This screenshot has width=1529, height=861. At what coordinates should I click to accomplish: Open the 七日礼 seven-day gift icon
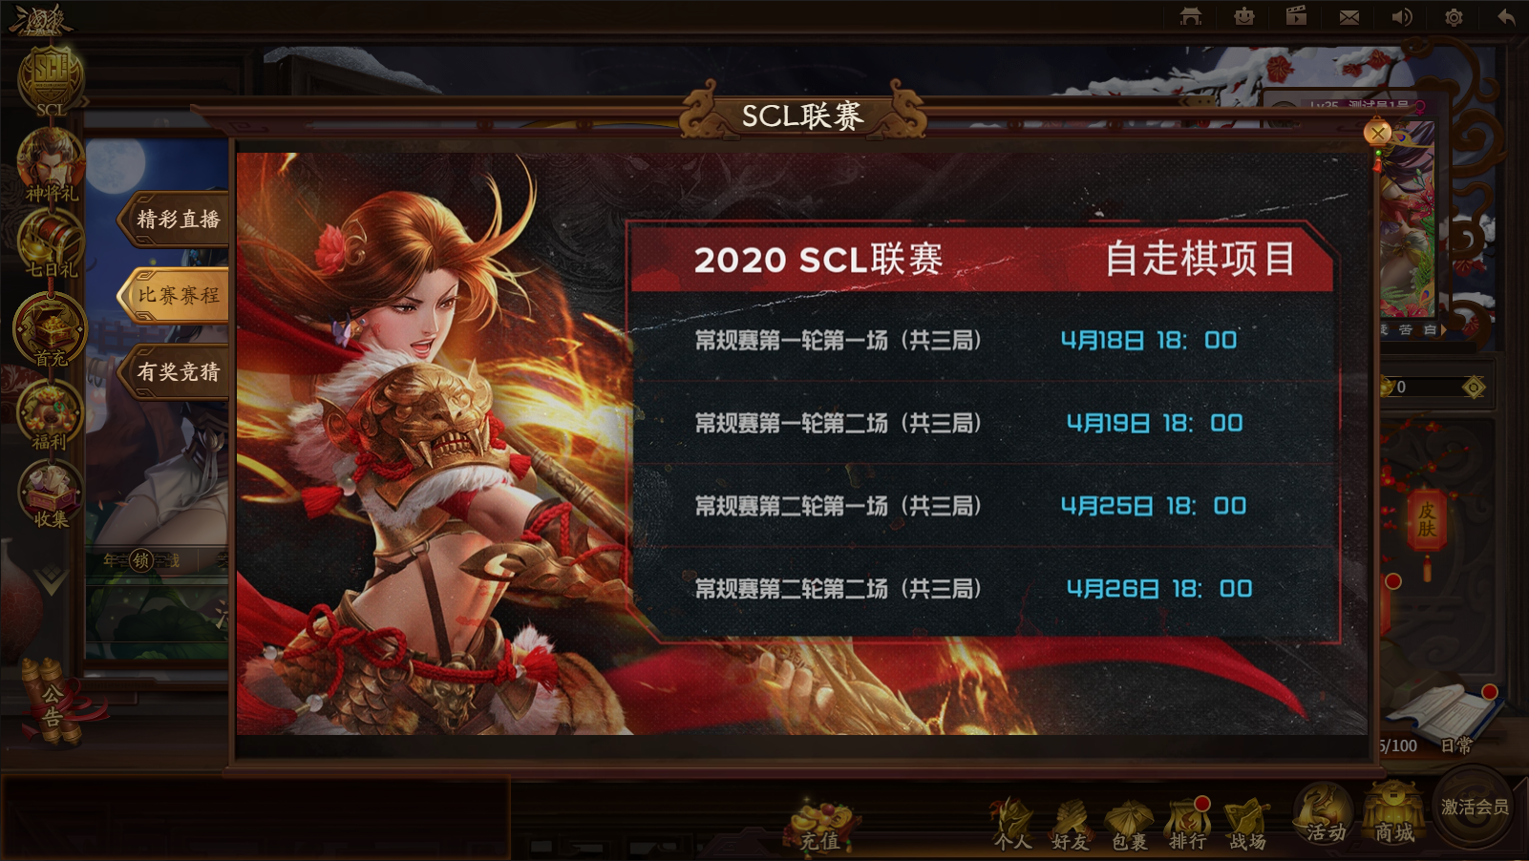[51, 242]
